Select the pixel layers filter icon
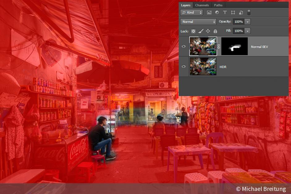This screenshot has height=194, width=291. tap(209, 12)
